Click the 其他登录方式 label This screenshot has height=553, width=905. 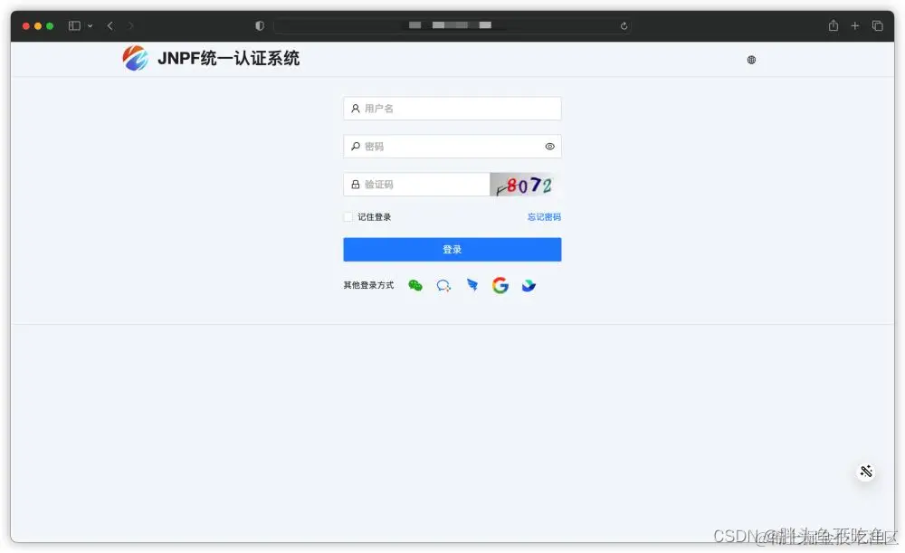368,285
